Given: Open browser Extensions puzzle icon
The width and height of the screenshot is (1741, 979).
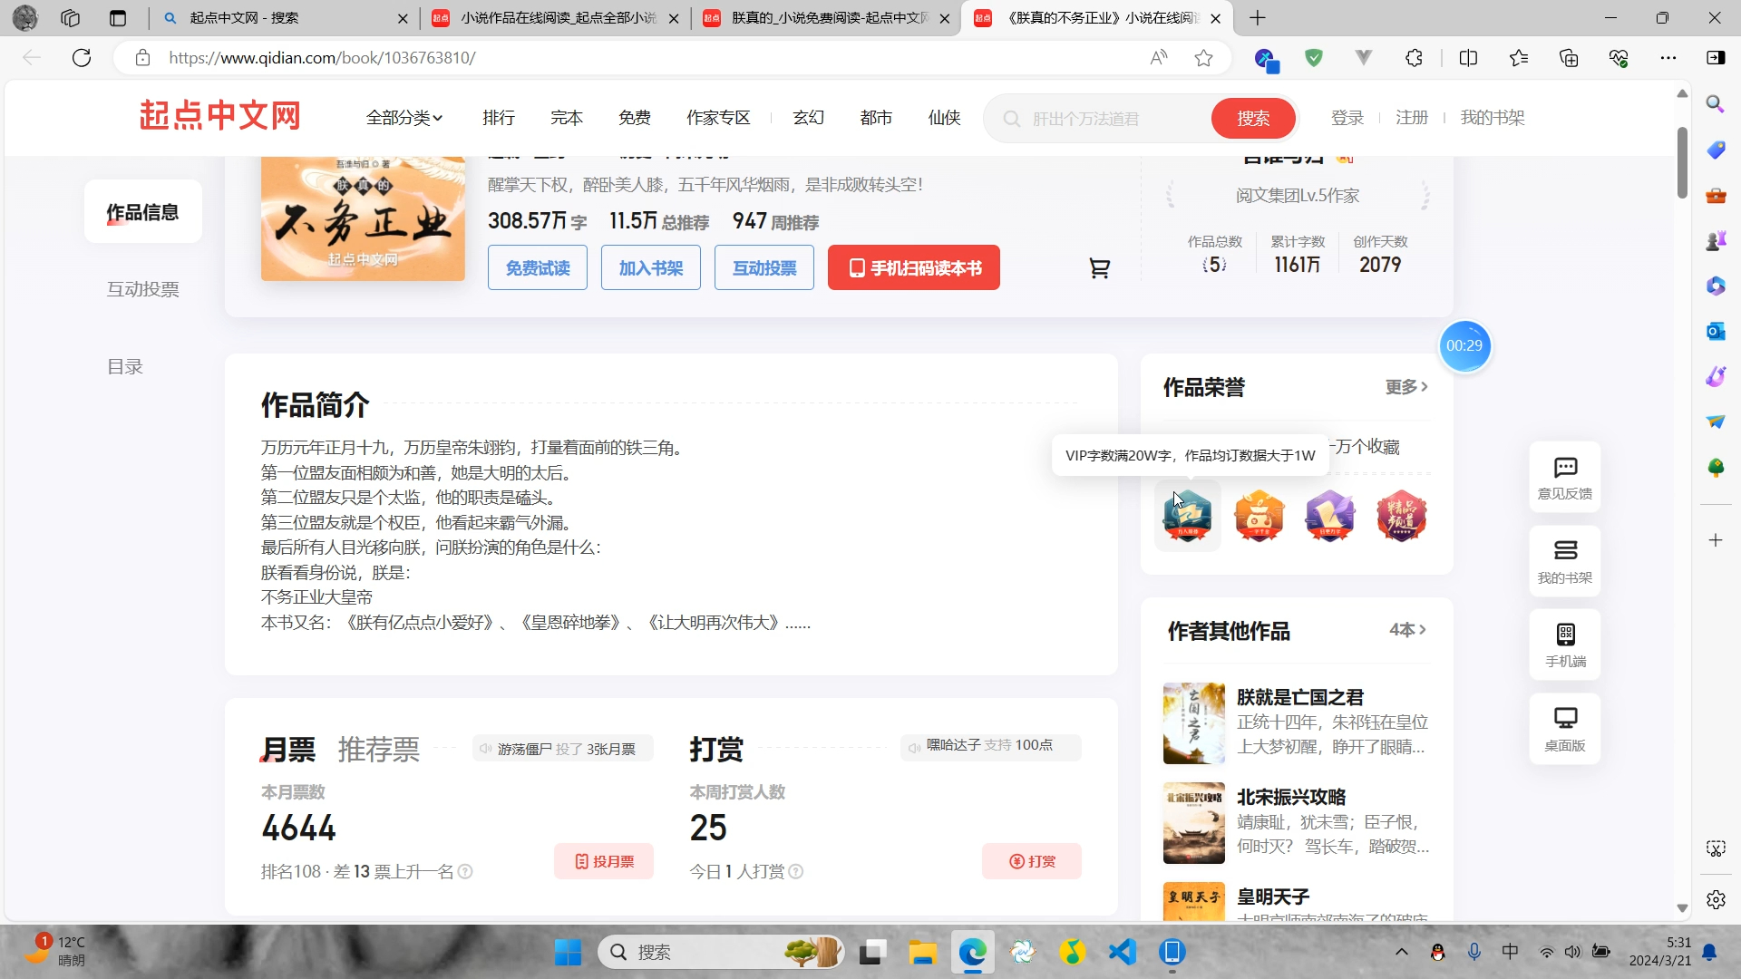Looking at the screenshot, I should [1414, 58].
